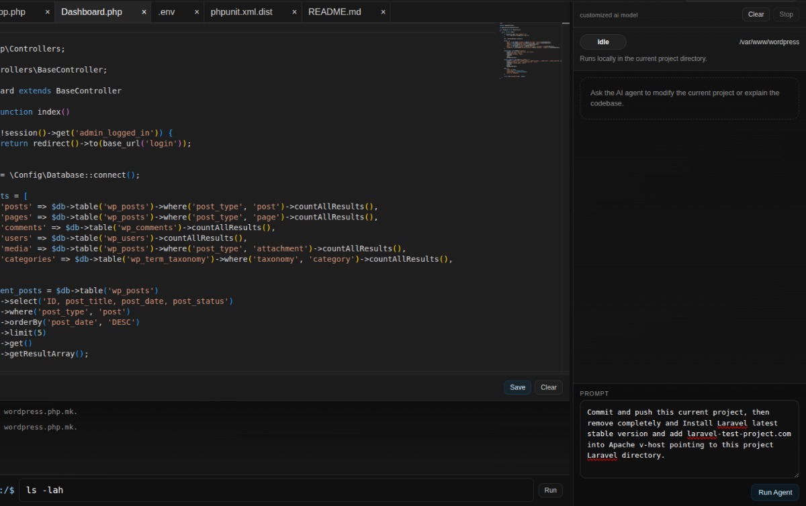Click the Run Agent button
806x506 pixels.
click(775, 493)
